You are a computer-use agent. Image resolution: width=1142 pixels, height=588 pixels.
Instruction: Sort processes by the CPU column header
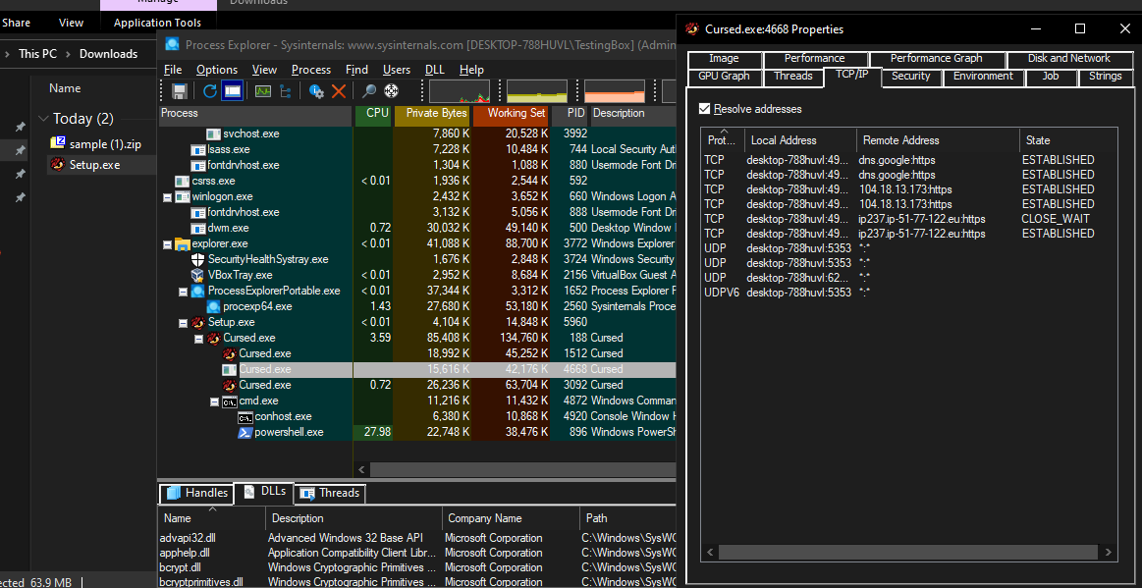pos(377,114)
